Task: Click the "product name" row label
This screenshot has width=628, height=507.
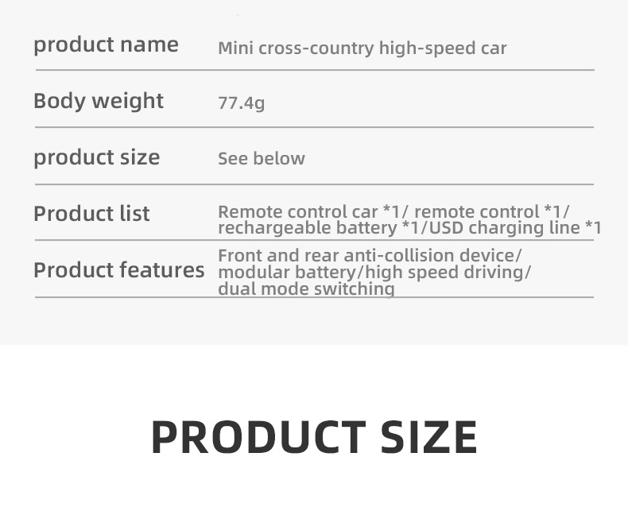Action: click(106, 45)
